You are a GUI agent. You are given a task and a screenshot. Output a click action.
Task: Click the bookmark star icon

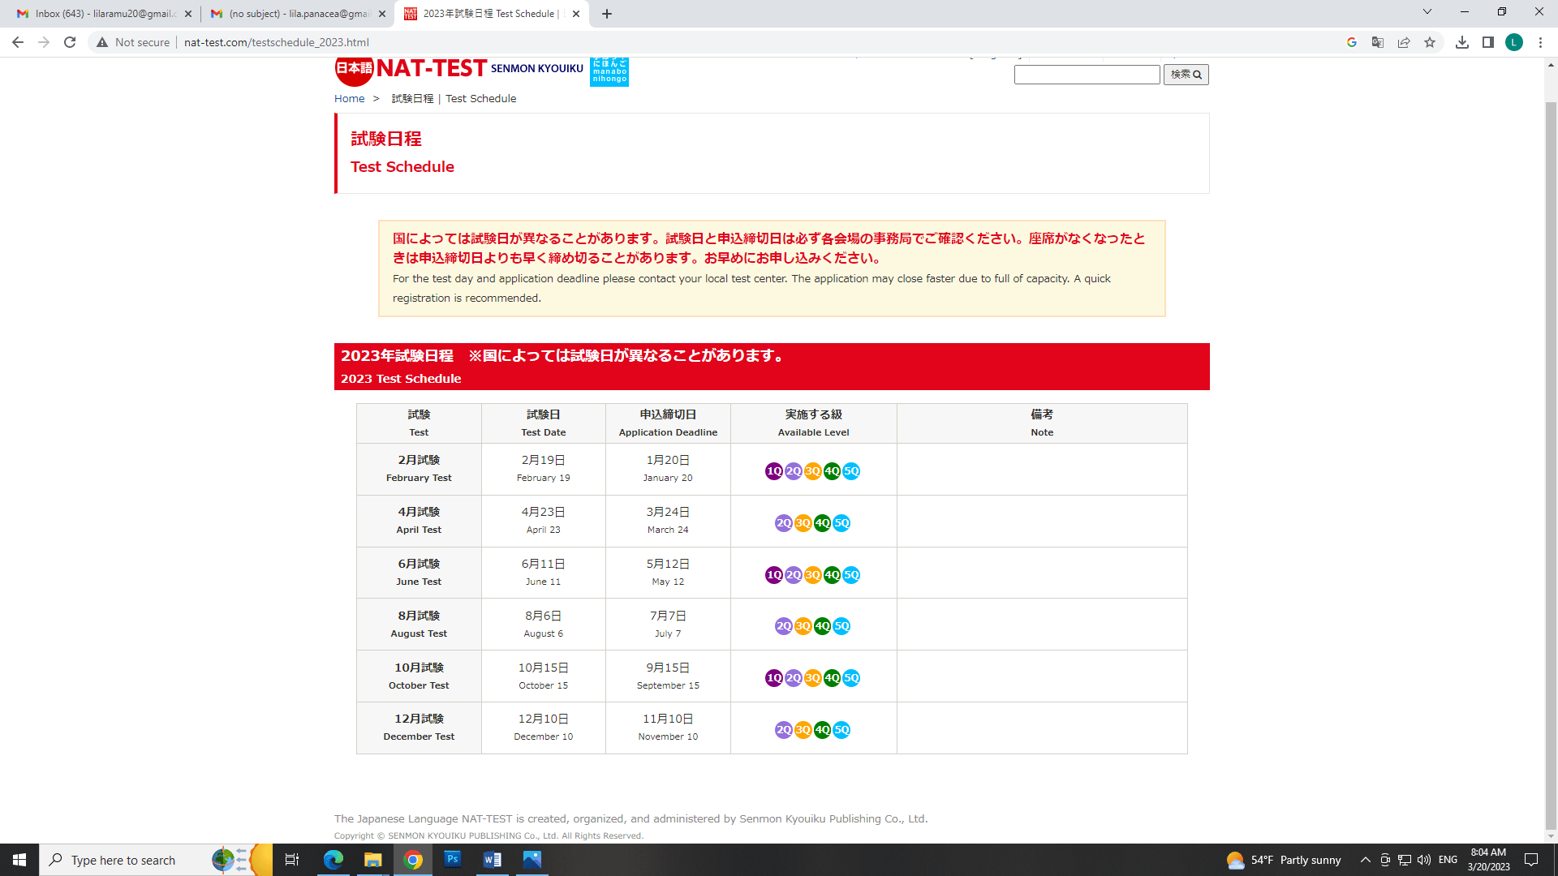1430,42
